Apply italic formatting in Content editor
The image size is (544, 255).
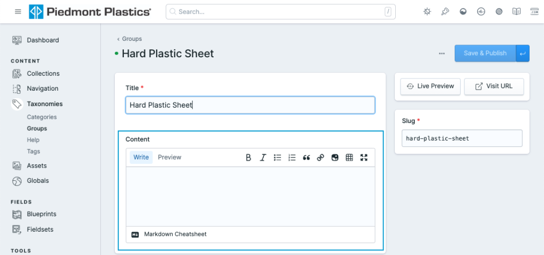pyautogui.click(x=263, y=158)
